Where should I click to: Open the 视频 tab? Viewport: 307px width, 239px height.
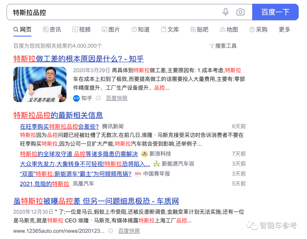[82, 30]
